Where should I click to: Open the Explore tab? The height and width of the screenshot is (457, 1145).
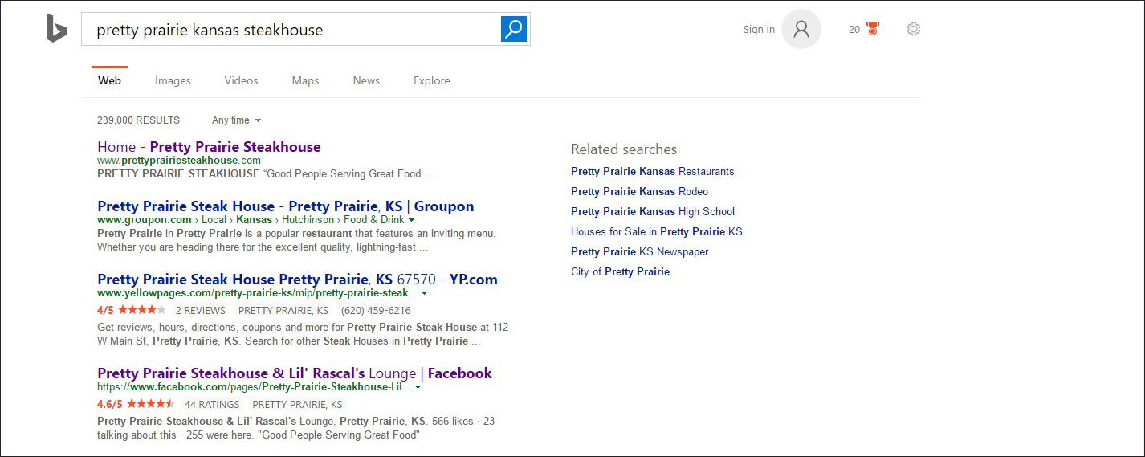pos(431,80)
